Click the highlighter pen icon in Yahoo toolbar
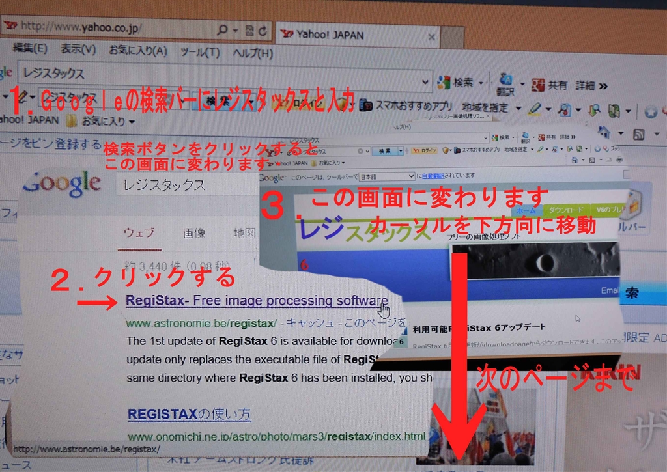Screen dimensions: 667x472 point(534,109)
